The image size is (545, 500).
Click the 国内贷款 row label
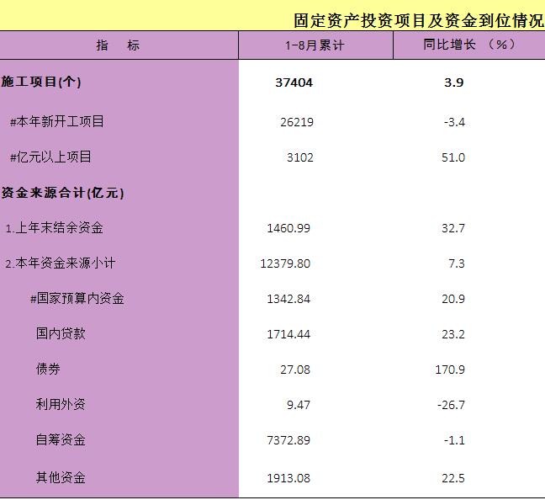click(61, 333)
